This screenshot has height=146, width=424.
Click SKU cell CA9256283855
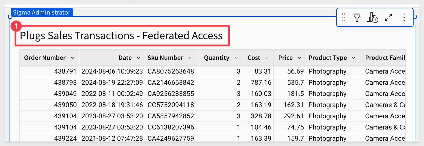[172, 94]
